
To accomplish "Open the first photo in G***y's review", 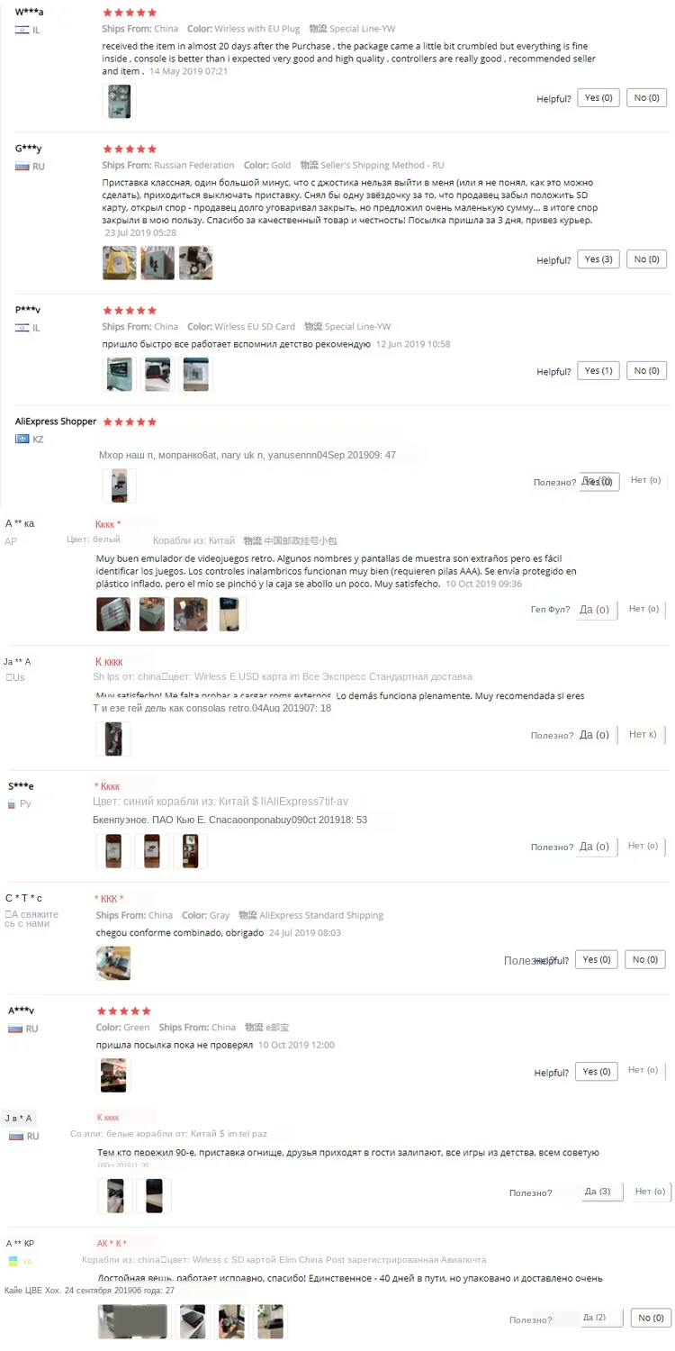I will coord(120,262).
